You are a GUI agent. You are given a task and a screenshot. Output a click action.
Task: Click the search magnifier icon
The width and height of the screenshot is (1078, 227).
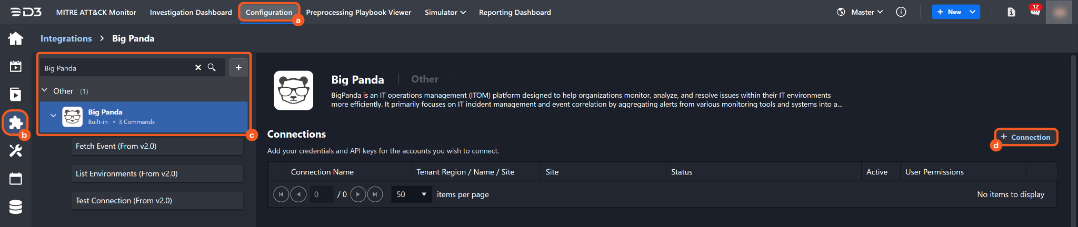[x=212, y=68]
